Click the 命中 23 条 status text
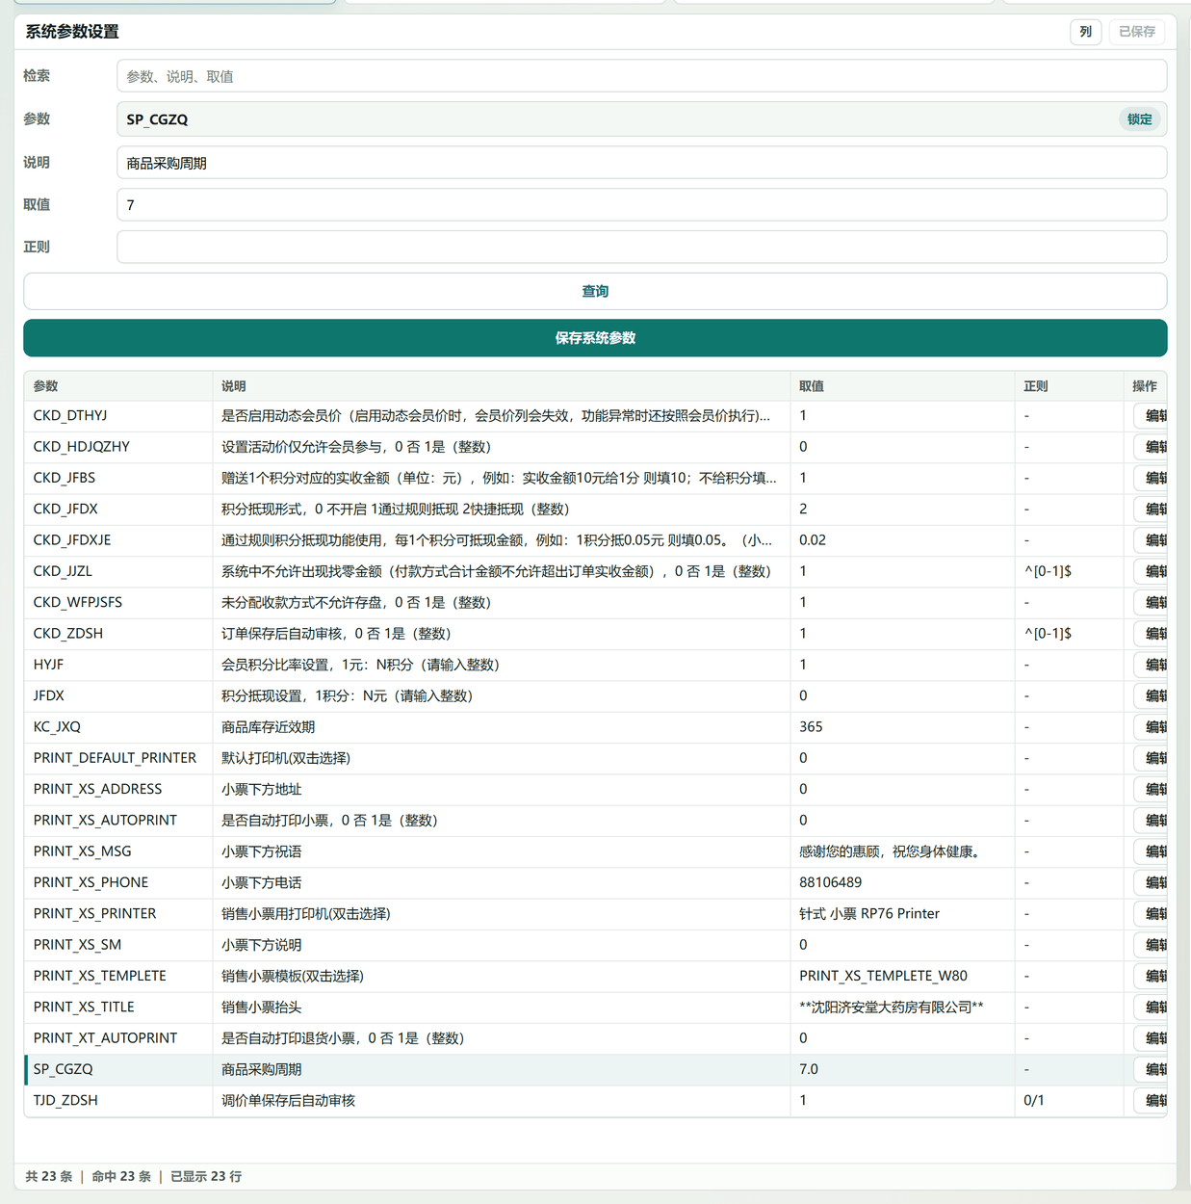Viewport: 1191px width, 1204px height. pos(121,1176)
